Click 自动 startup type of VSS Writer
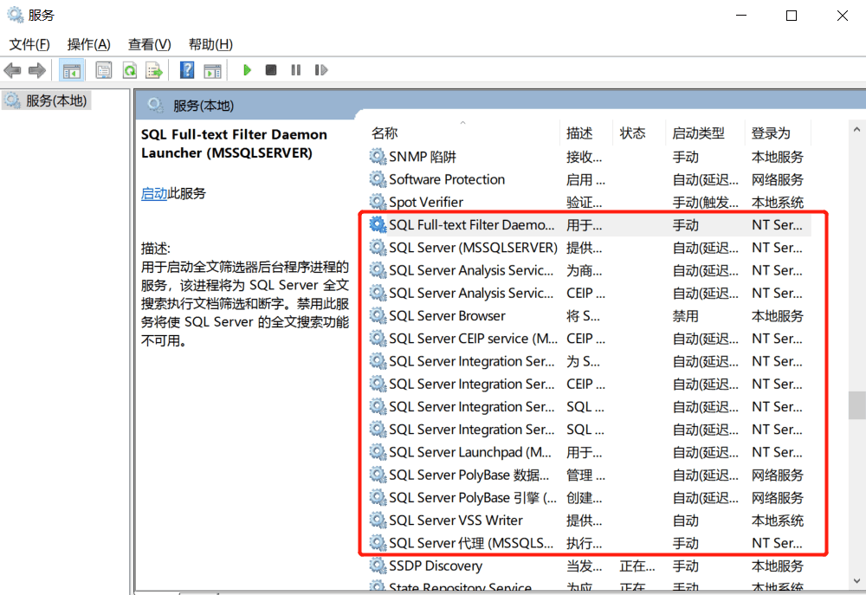 pos(685,521)
